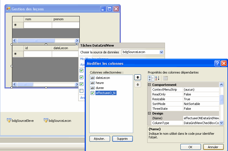Screen dimensions: 228x151
Task: Click the new row asterisk header in lower grid
Action: (x=18, y=54)
